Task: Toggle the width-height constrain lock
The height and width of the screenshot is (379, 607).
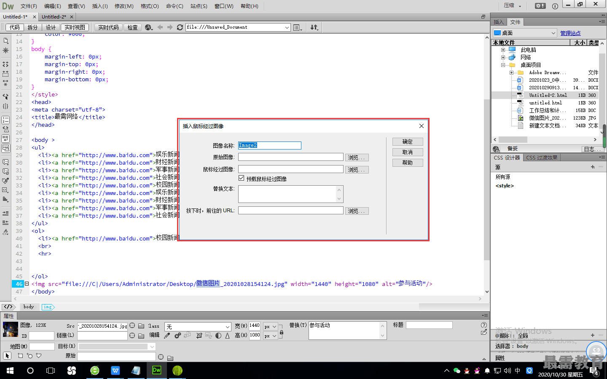Action: pos(282,332)
